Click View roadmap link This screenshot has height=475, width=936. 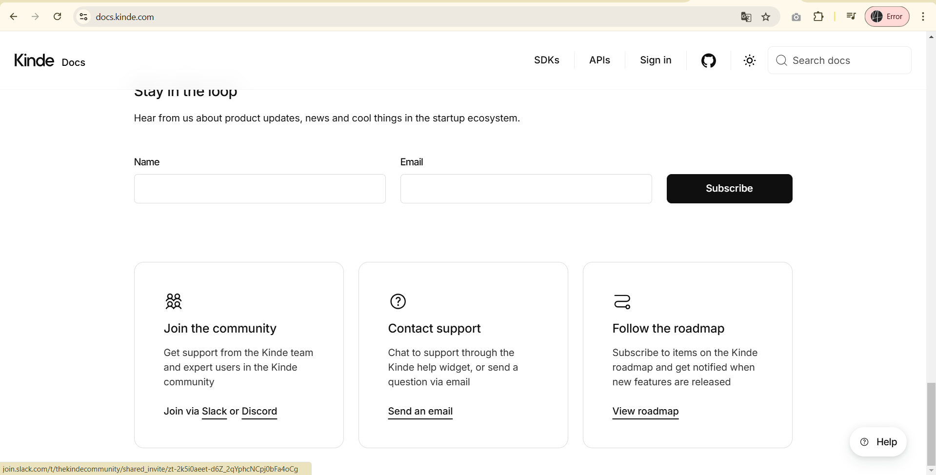click(645, 411)
